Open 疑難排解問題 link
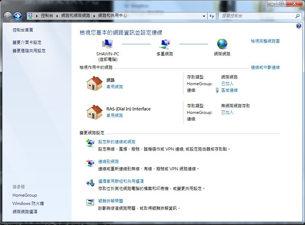The height and width of the screenshot is (225, 305). (111, 201)
